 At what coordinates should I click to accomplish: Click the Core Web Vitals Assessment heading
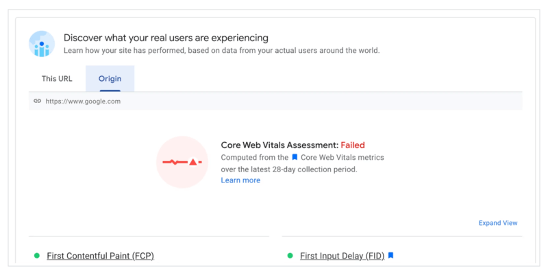pos(279,145)
